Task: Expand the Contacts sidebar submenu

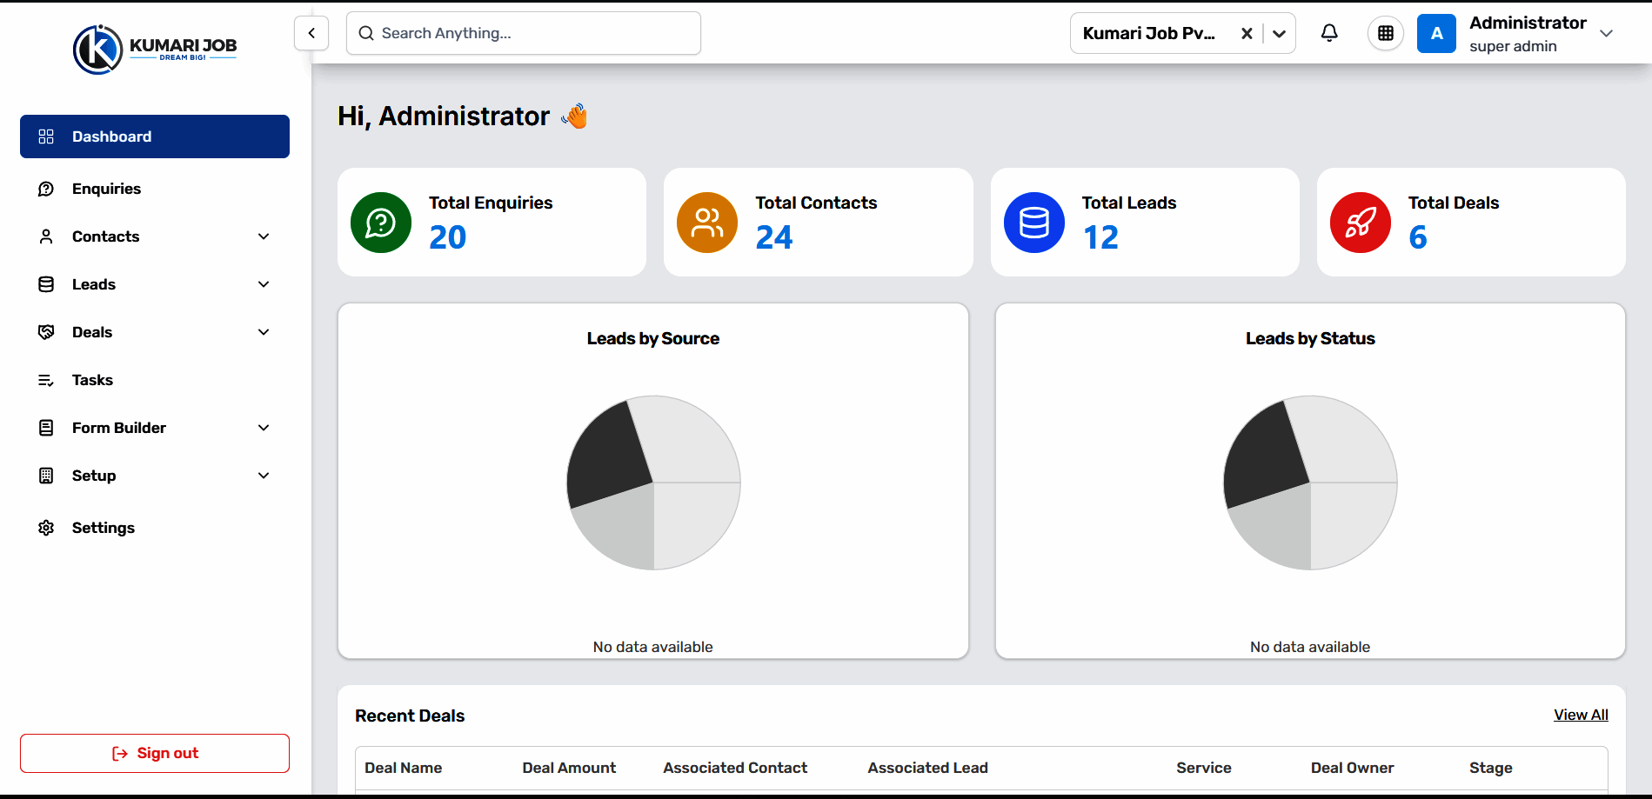Action: pos(264,236)
